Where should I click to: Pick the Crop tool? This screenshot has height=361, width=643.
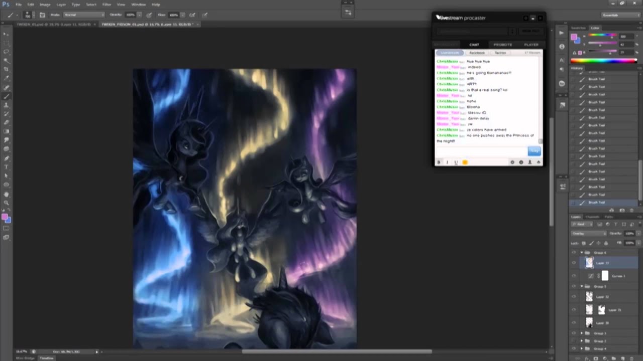(x=6, y=69)
